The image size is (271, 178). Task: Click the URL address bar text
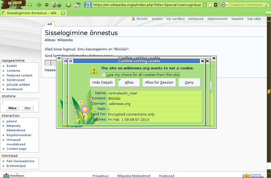(x=147, y=5)
